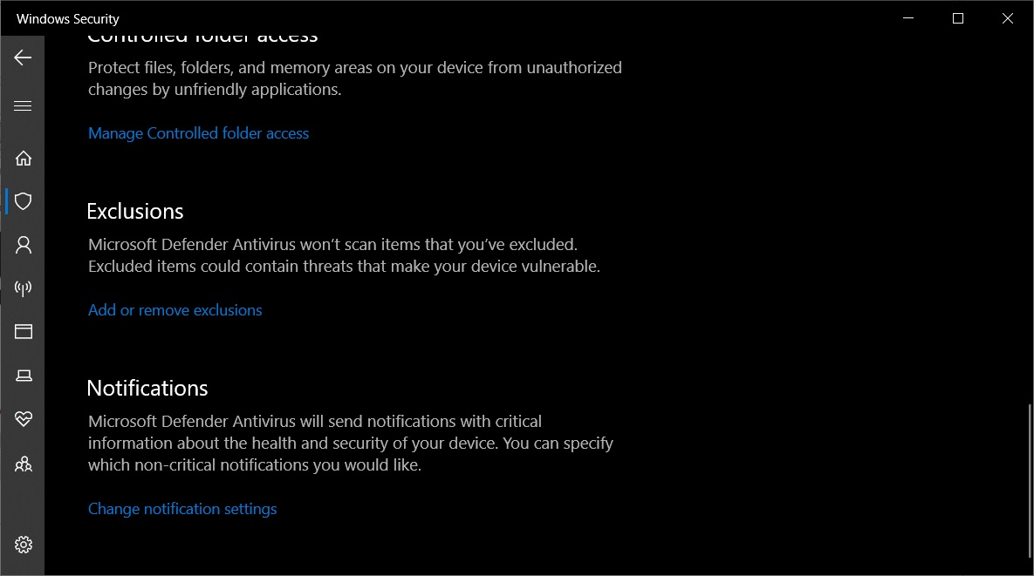1034x576 pixels.
Task: Click the Windows Security title bar text
Action: pos(68,18)
